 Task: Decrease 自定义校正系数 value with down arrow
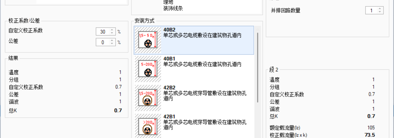pos(112,33)
